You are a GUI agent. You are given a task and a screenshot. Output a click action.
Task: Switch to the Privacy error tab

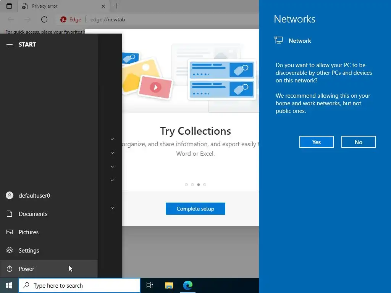click(63, 6)
